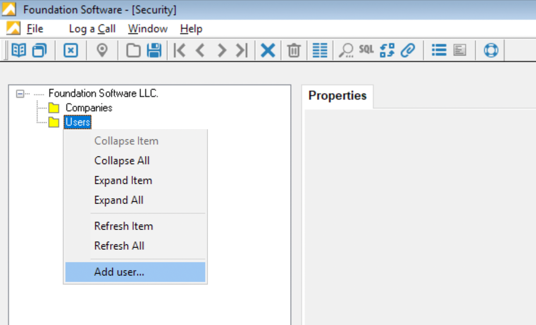This screenshot has width=536, height=325.
Task: Click the lifebuoy help icon
Action: (491, 50)
